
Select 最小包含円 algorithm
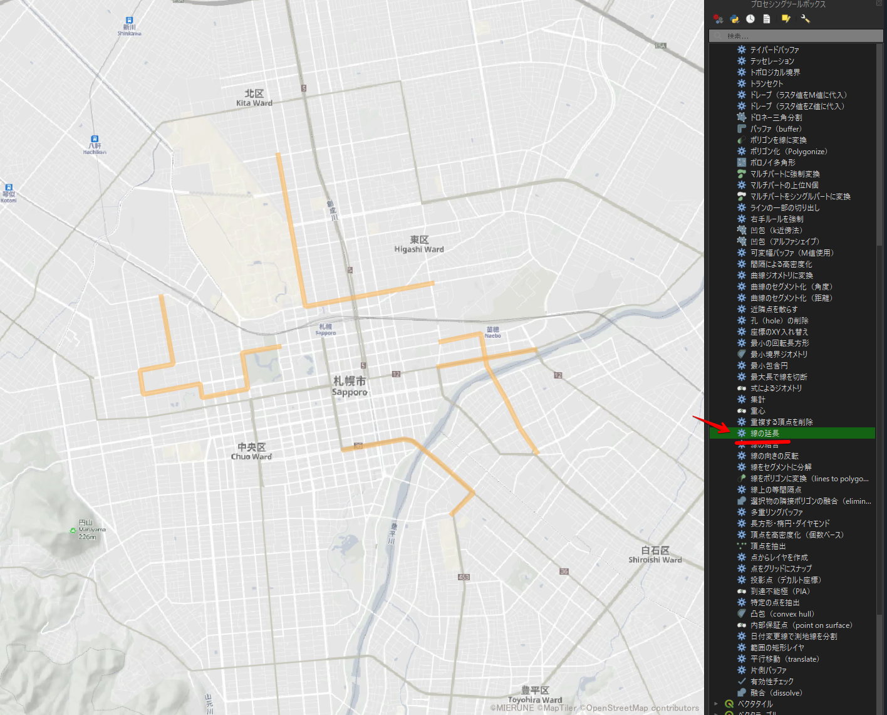pos(769,366)
